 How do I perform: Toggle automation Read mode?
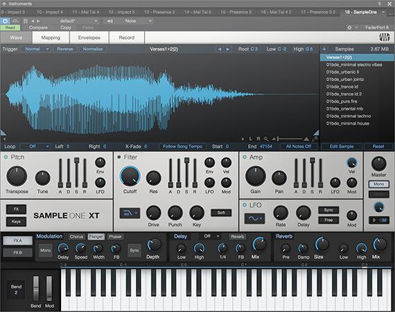10,28
